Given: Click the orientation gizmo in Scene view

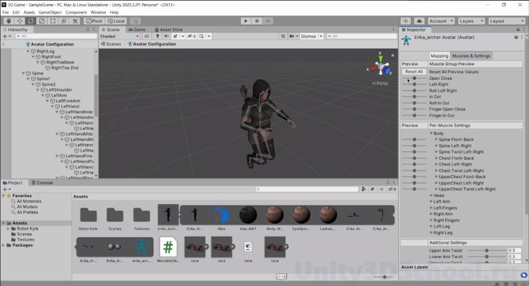Looking at the screenshot, I should pos(381,67).
